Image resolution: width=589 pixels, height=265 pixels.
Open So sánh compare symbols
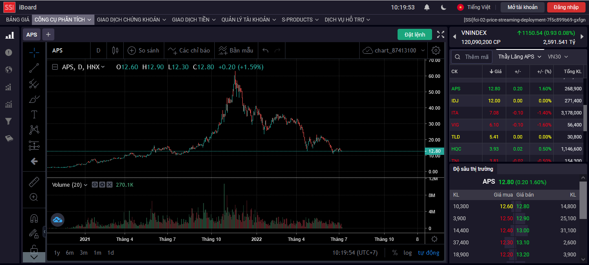[x=144, y=50]
